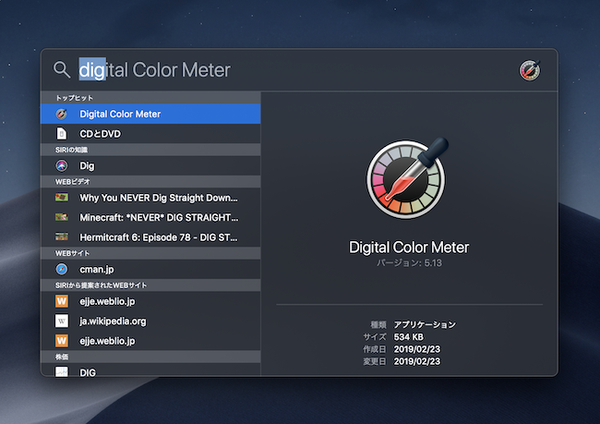Click thumbnail of Why You NEVER Dig video
This screenshot has width=600, height=424.
(x=62, y=198)
